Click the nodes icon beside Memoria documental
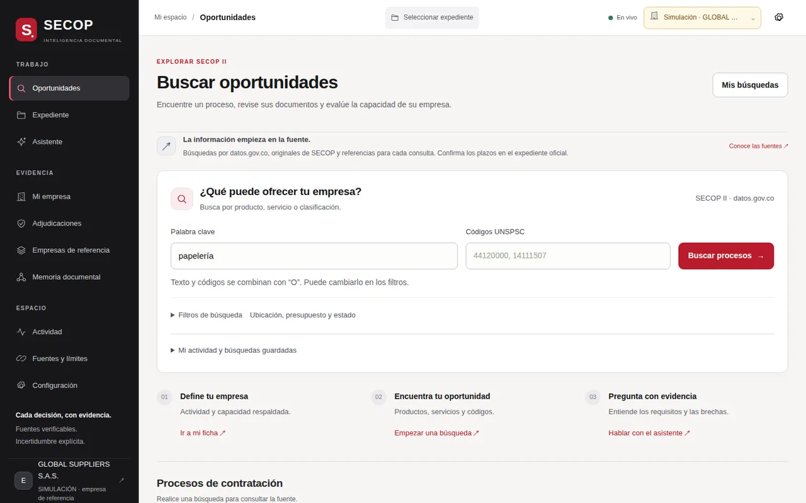 21,277
